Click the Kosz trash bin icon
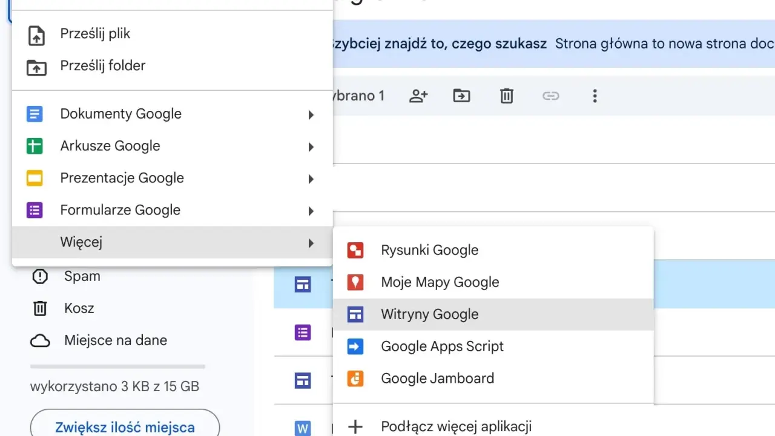 (x=40, y=308)
